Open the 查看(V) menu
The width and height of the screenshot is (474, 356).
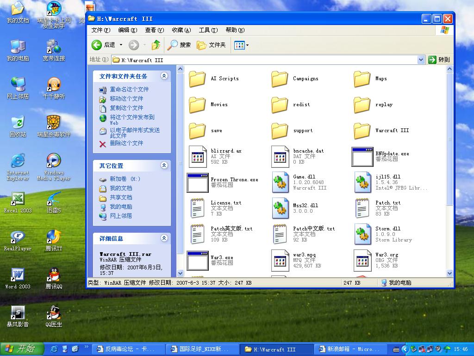[x=155, y=30]
